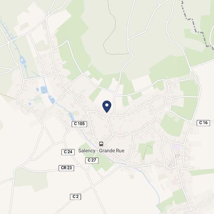
Task: Select the small oval pond on the northwest stream
Action: point(22,60)
